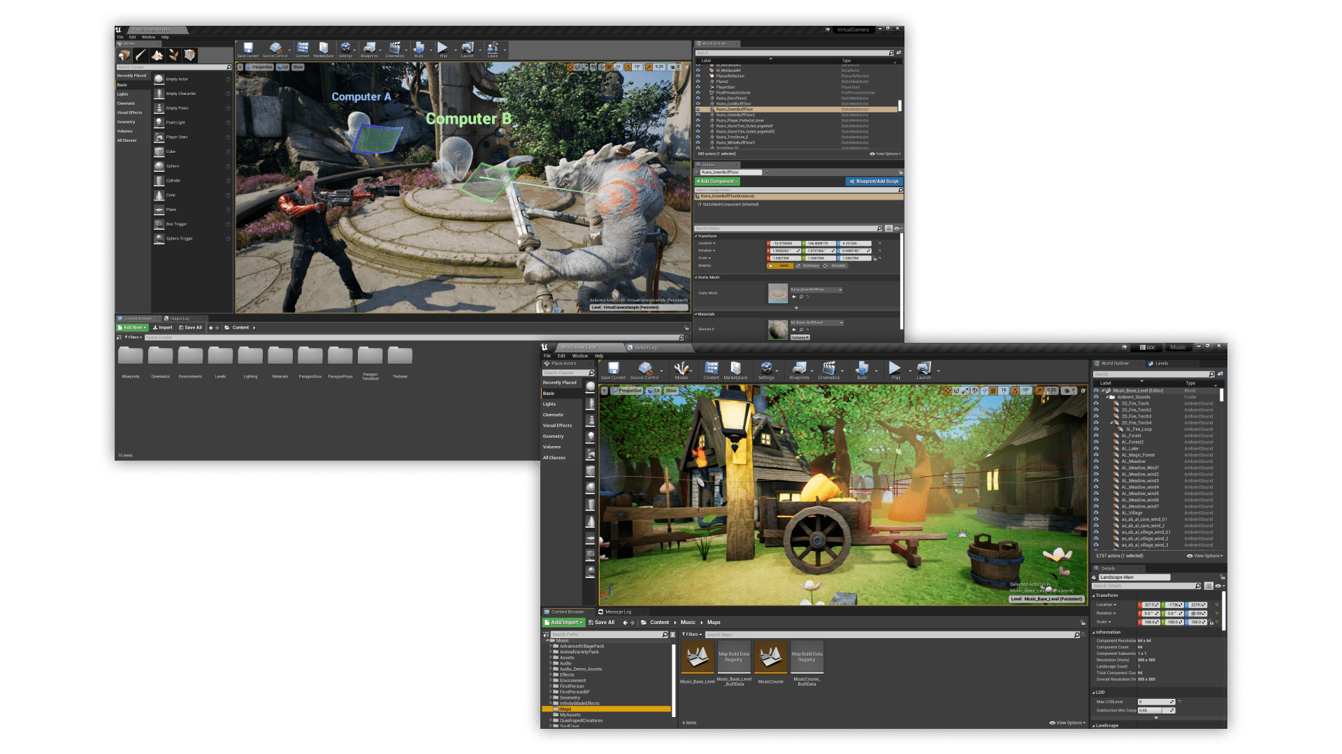Click Import in VirtualCamera content browser
Viewport: 1342px width, 754px height.
pos(163,327)
